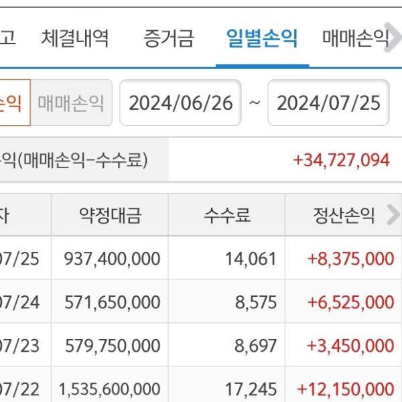
Task: Click the +8,375,000 settlement profit cell
Action: 350,259
